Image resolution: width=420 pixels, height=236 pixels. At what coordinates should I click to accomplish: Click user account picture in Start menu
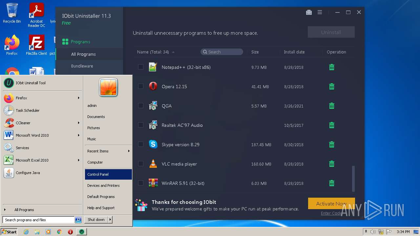click(108, 88)
